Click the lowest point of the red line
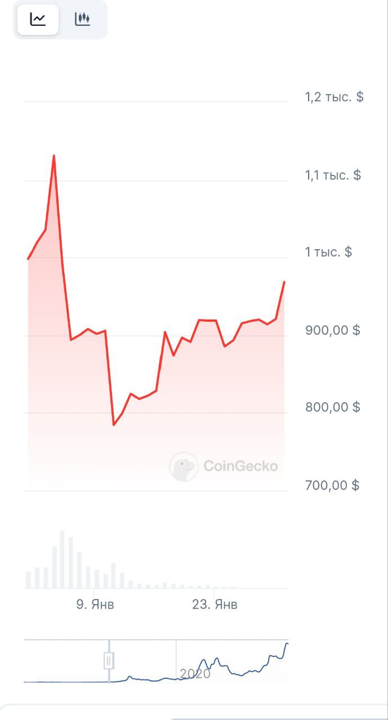The height and width of the screenshot is (720, 388). [114, 424]
